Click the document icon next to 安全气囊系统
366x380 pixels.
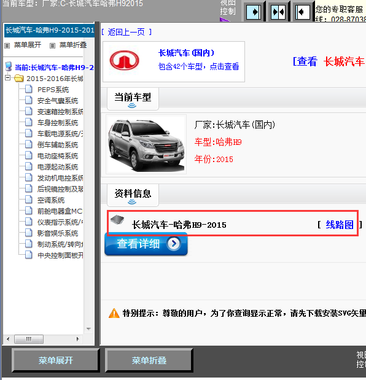point(29,100)
